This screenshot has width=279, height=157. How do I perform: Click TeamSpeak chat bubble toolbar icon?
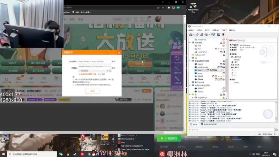pyautogui.click(x=213, y=35)
